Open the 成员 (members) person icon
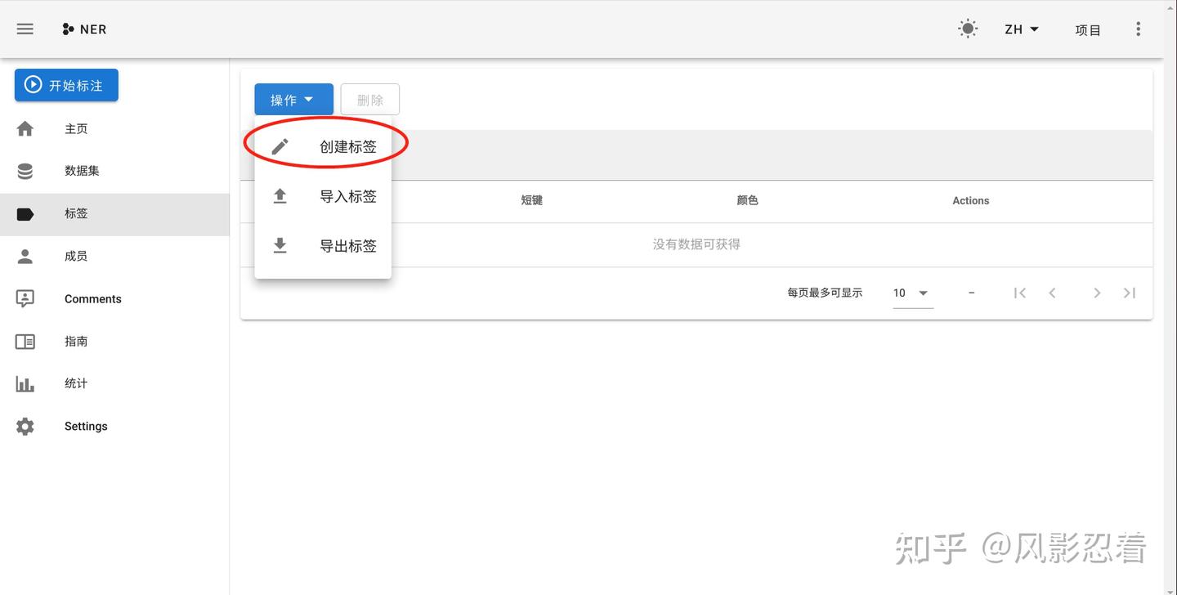 25,256
